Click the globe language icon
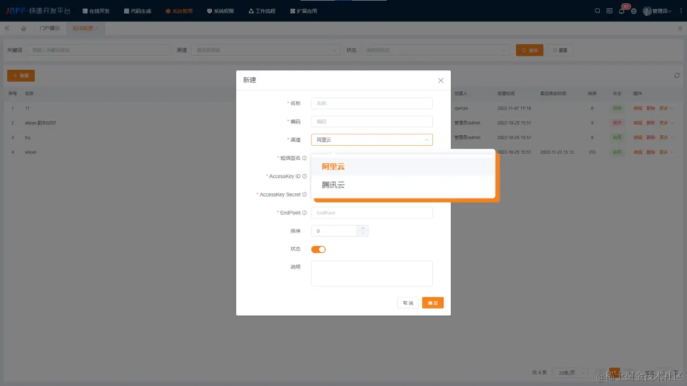 tap(633, 11)
